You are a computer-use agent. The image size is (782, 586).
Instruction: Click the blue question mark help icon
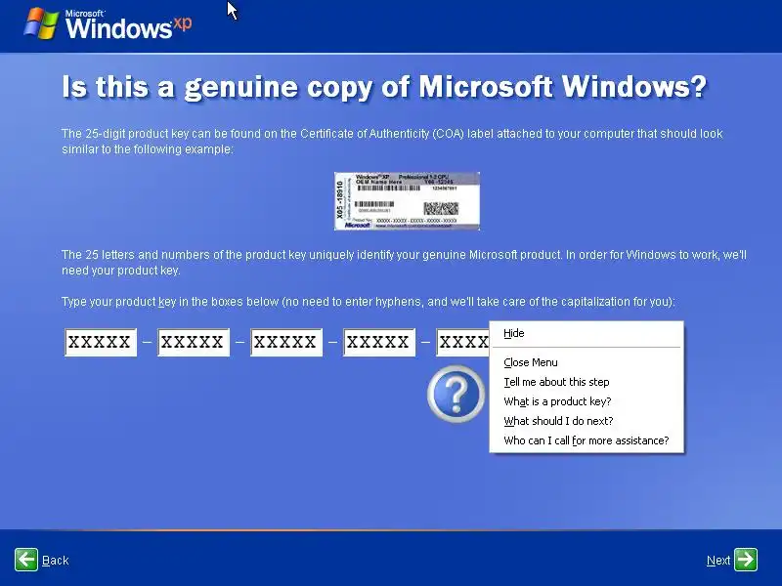coord(456,395)
